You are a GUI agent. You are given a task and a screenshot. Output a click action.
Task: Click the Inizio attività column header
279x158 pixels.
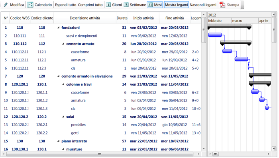click(143, 18)
